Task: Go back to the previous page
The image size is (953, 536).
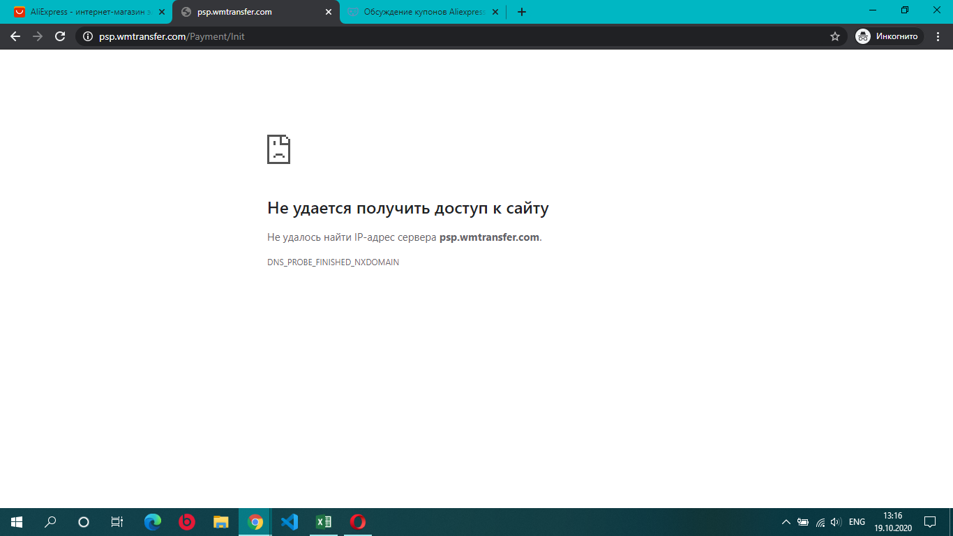Action: tap(15, 36)
